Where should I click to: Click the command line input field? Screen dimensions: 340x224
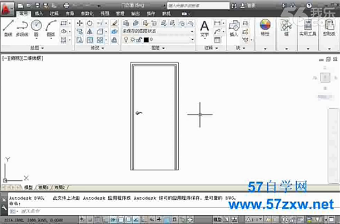pyautogui.click(x=121, y=211)
